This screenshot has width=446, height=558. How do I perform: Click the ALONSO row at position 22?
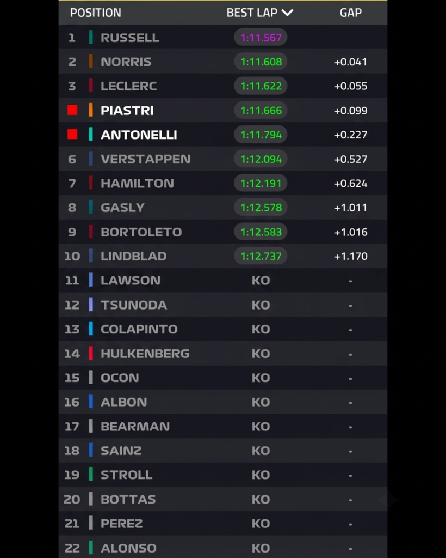223,547
